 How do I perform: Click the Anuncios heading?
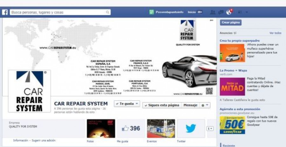click(x=226, y=33)
